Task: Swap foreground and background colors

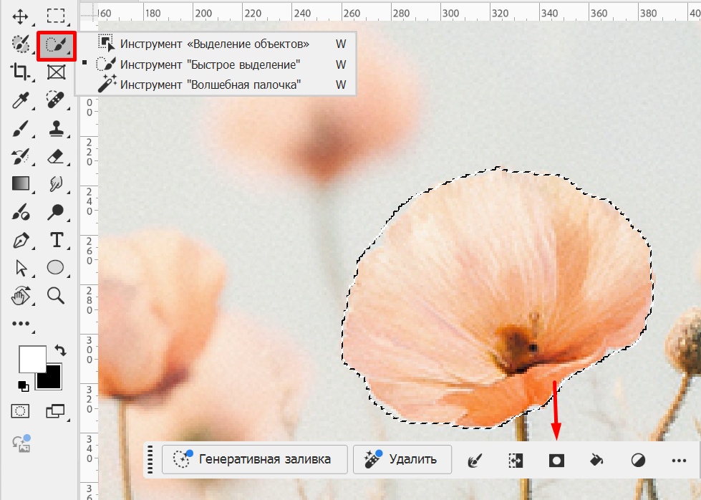Action: [x=60, y=350]
